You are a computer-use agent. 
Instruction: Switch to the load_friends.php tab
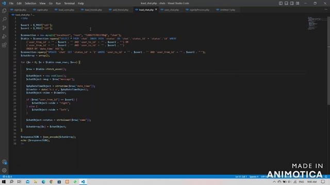tap(93, 10)
